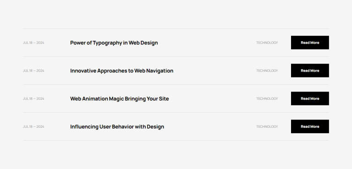352x169 pixels.
Task: Click the JUL 18 date beside Web Navigation title
Action: (33, 71)
